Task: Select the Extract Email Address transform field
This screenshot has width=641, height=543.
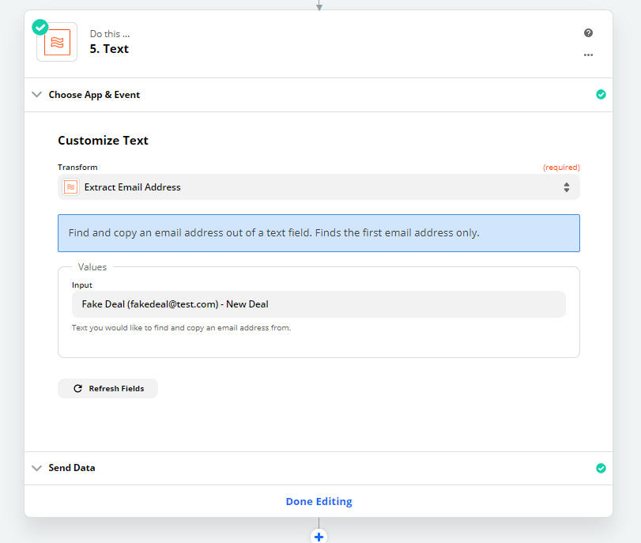Action: [319, 187]
